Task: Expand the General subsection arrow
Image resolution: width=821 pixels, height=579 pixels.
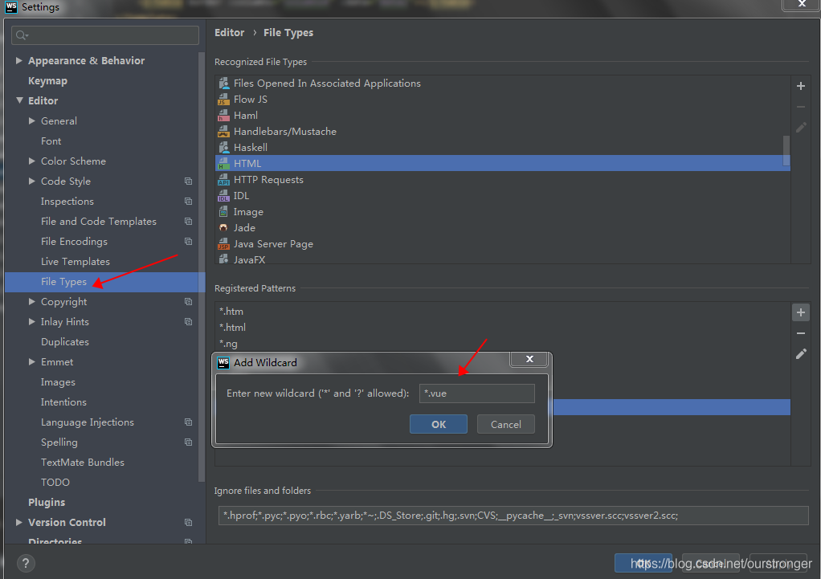Action: tap(32, 121)
